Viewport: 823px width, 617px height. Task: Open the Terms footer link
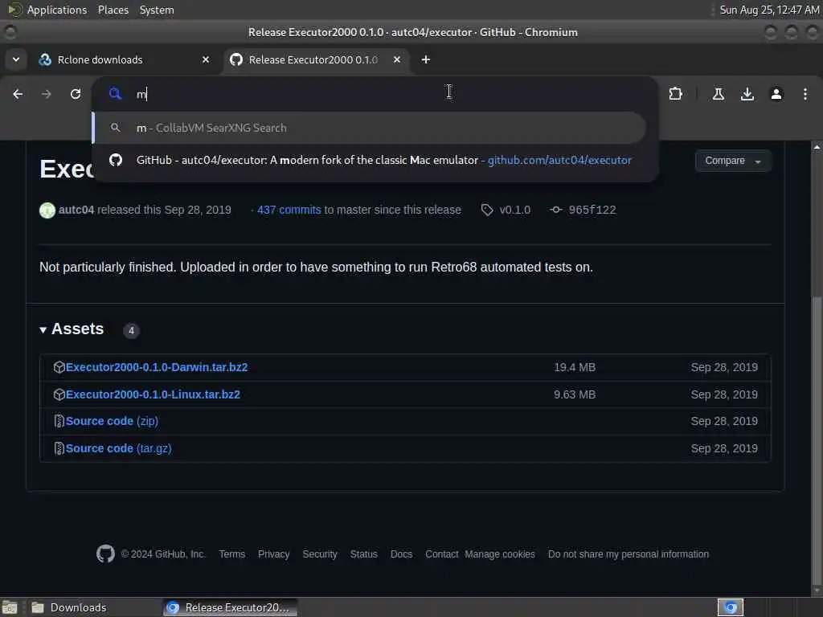click(232, 554)
